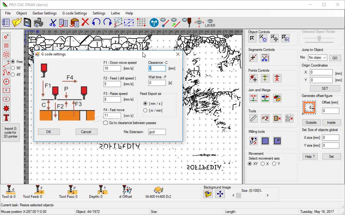Open the G code Settings menu
Image resolution: width=345 pixels, height=215 pixels.
(x=75, y=13)
